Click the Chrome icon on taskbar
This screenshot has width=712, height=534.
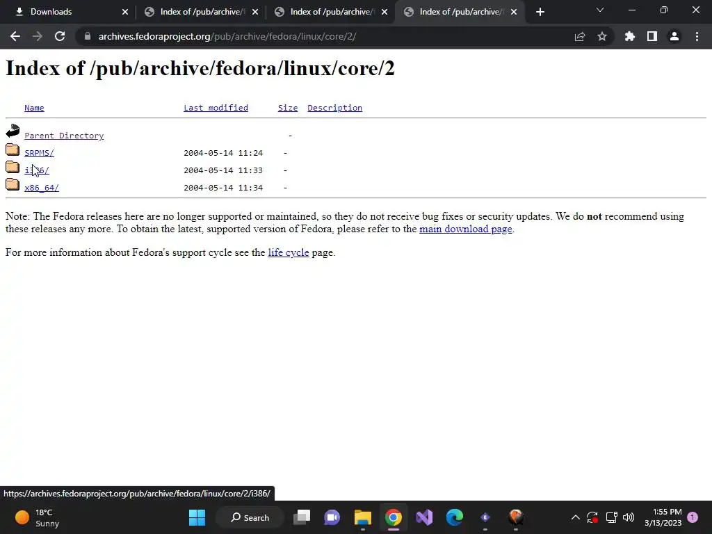pos(394,517)
